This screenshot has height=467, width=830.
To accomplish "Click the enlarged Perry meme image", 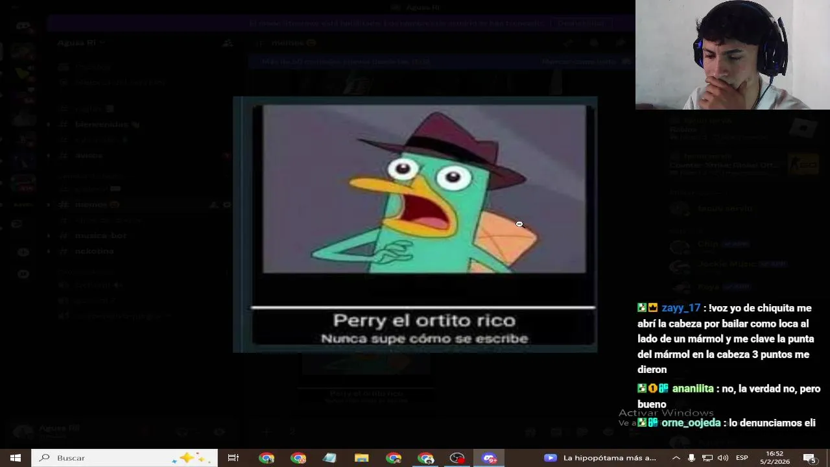I will tap(415, 224).
